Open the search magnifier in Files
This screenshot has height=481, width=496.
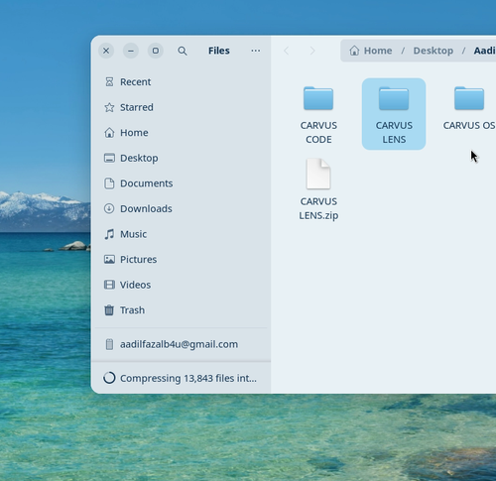(183, 51)
